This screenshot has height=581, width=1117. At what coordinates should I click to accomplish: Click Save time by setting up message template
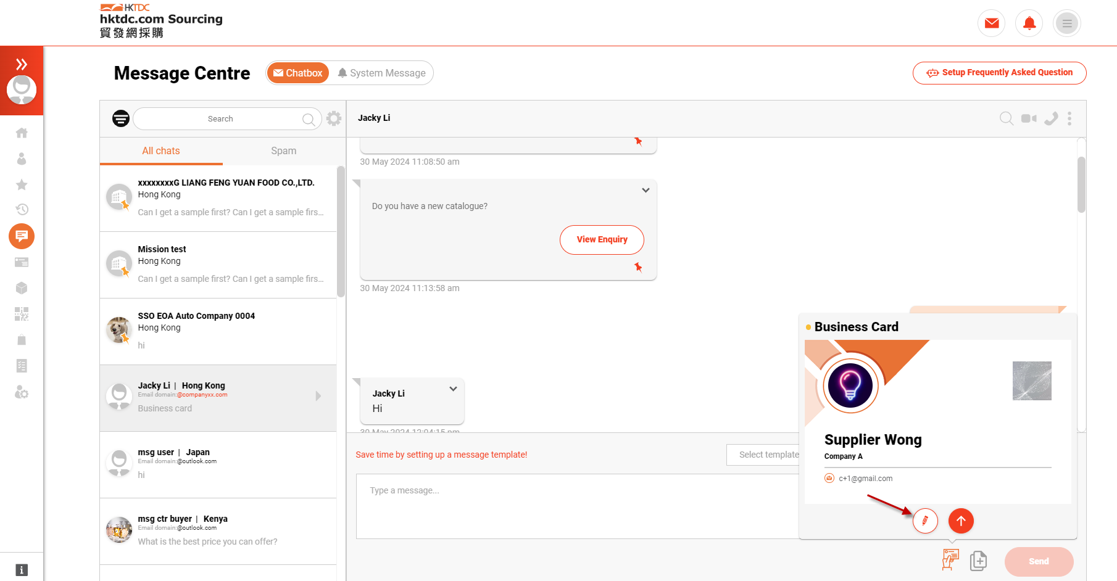tap(441, 455)
